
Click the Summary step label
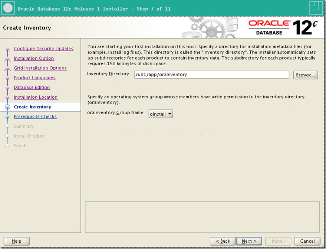click(24, 126)
